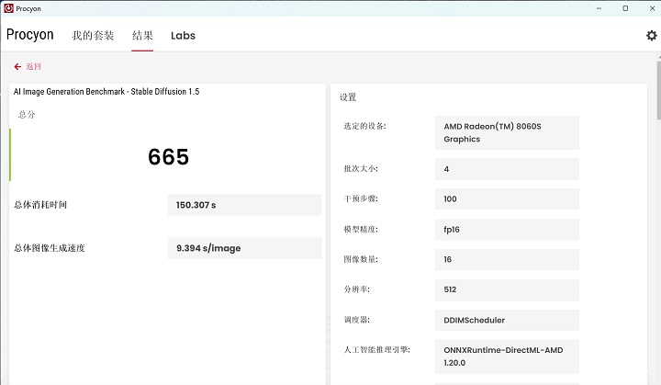The width and height of the screenshot is (661, 385).
Task: Click the 设置 section heading
Action: (x=348, y=97)
